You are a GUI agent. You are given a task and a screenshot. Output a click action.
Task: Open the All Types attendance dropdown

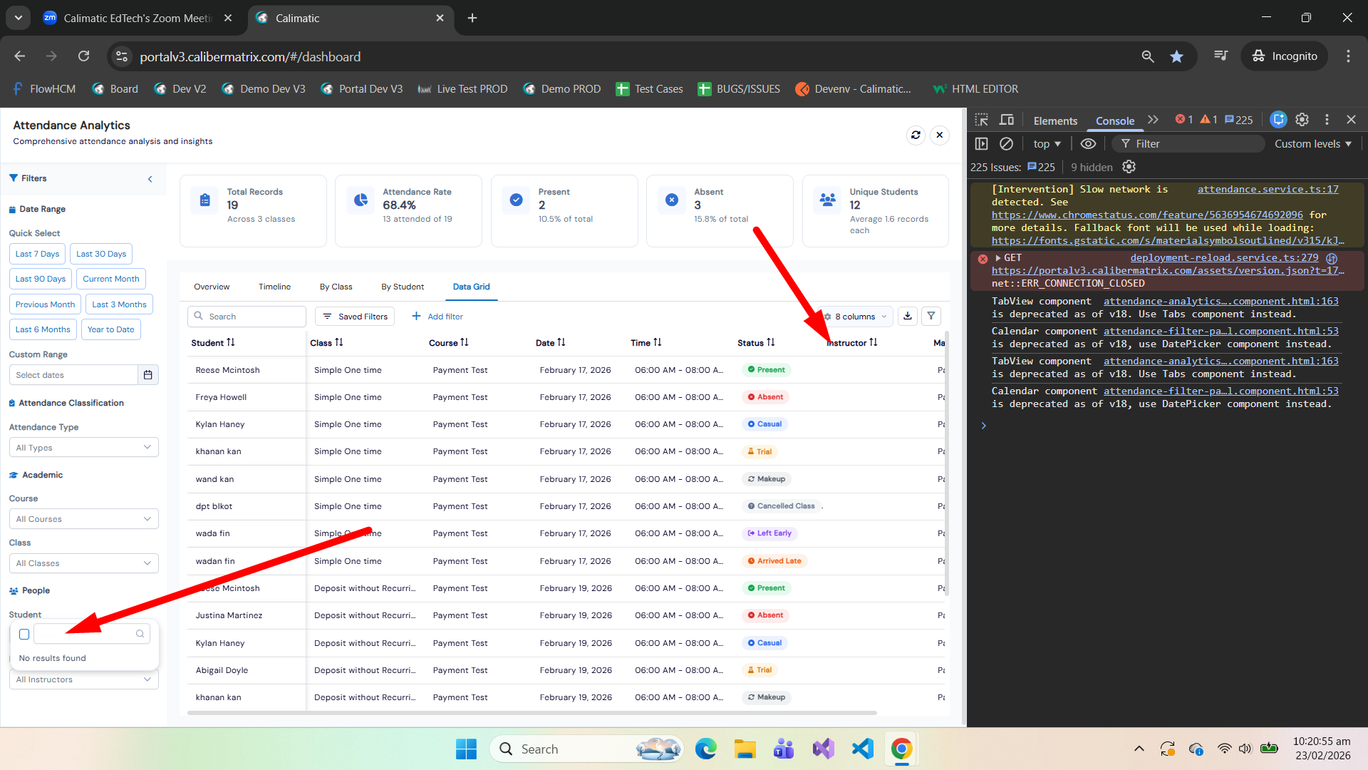coord(83,448)
